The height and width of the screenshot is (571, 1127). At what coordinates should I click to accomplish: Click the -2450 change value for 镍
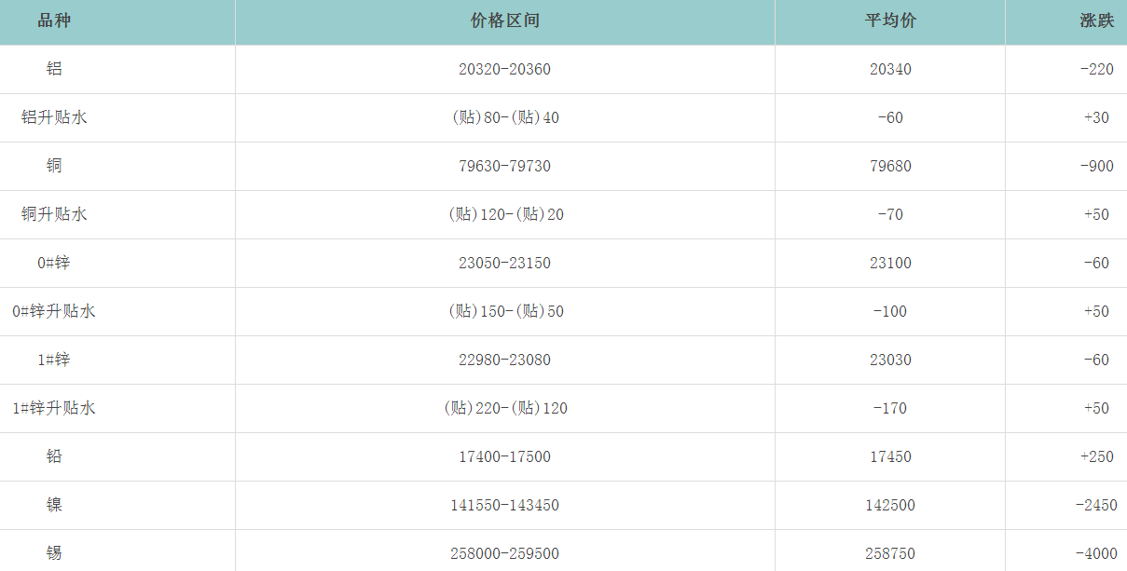click(x=1095, y=505)
